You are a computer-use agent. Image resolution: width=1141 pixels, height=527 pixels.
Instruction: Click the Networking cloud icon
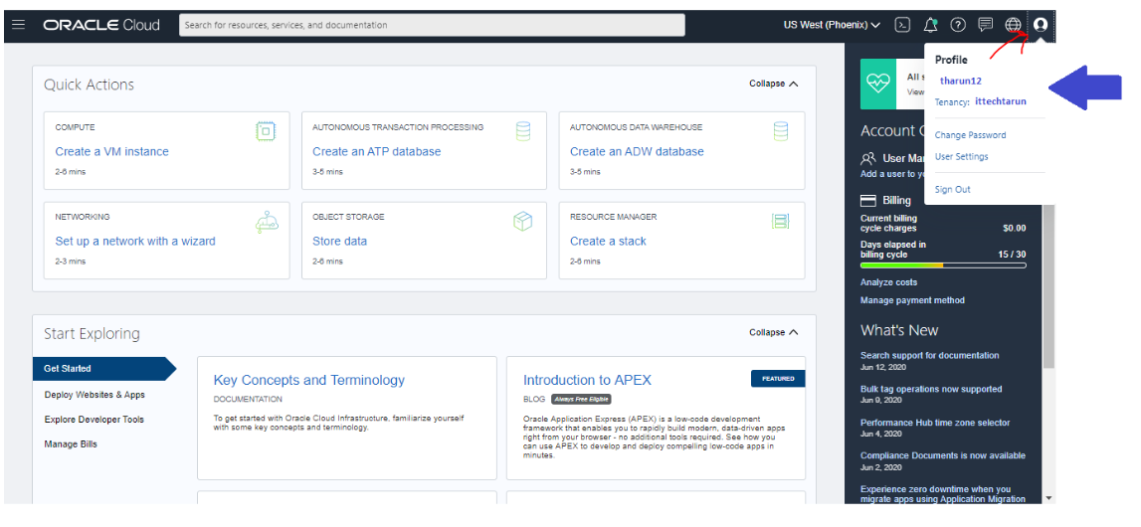tap(267, 222)
